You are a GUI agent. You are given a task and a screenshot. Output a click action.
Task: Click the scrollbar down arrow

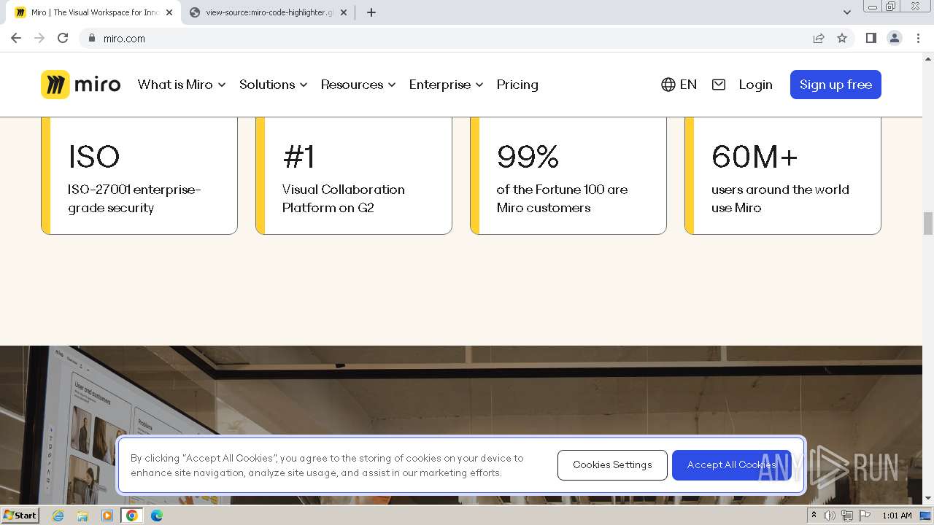click(928, 499)
